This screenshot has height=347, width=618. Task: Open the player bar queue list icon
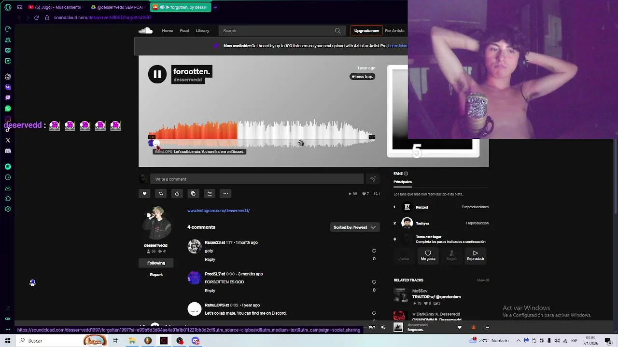coord(487,328)
